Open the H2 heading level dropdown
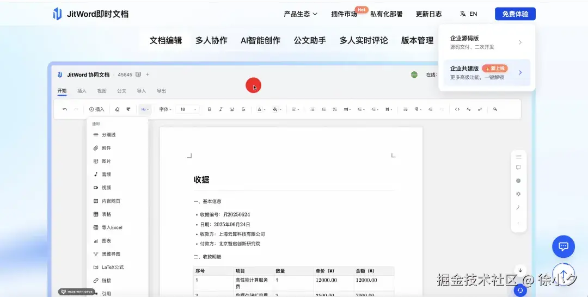588x297 pixels. click(145, 109)
